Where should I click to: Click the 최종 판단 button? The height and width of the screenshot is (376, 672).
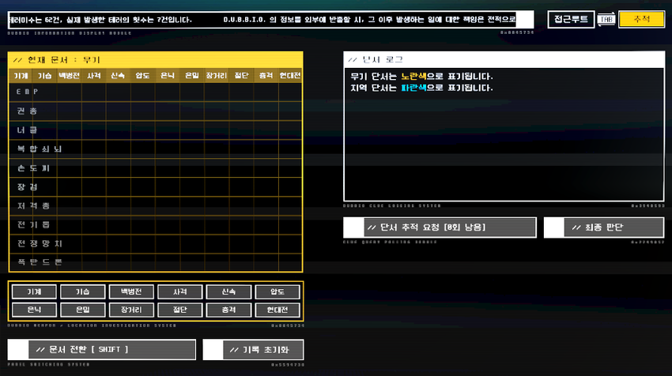(604, 227)
